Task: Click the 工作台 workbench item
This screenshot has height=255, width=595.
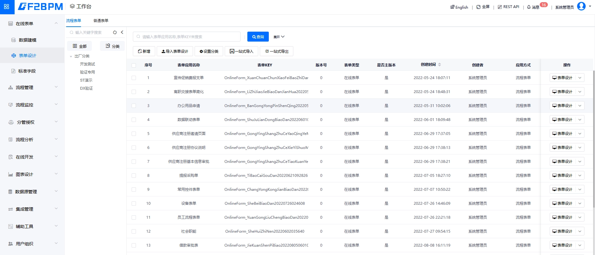Action: [81, 7]
